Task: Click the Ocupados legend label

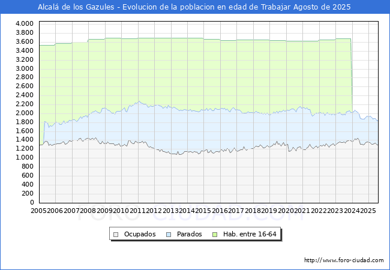Action: click(x=140, y=234)
